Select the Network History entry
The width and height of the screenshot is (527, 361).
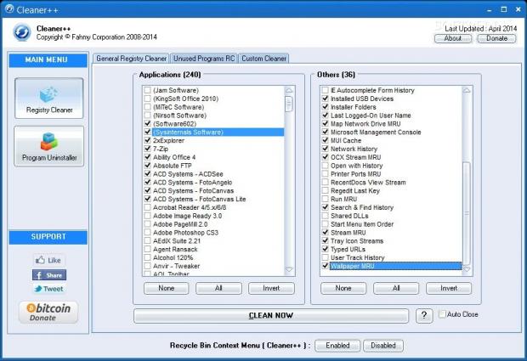pyautogui.click(x=354, y=149)
